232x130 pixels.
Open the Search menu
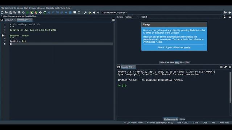(13, 8)
